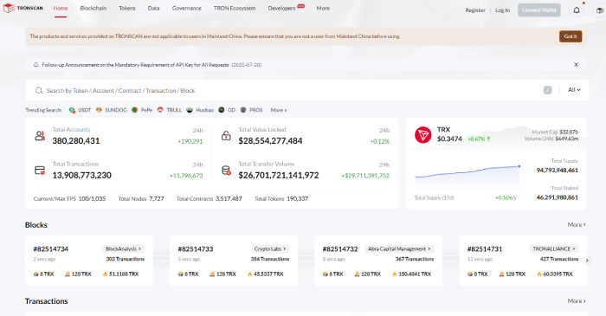Open the More menu in navbar
This screenshot has height=316, width=606.
(x=323, y=8)
